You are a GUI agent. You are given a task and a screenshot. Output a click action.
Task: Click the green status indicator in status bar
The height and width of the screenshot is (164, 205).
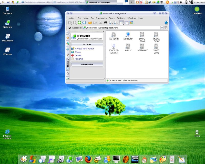point(107,80)
